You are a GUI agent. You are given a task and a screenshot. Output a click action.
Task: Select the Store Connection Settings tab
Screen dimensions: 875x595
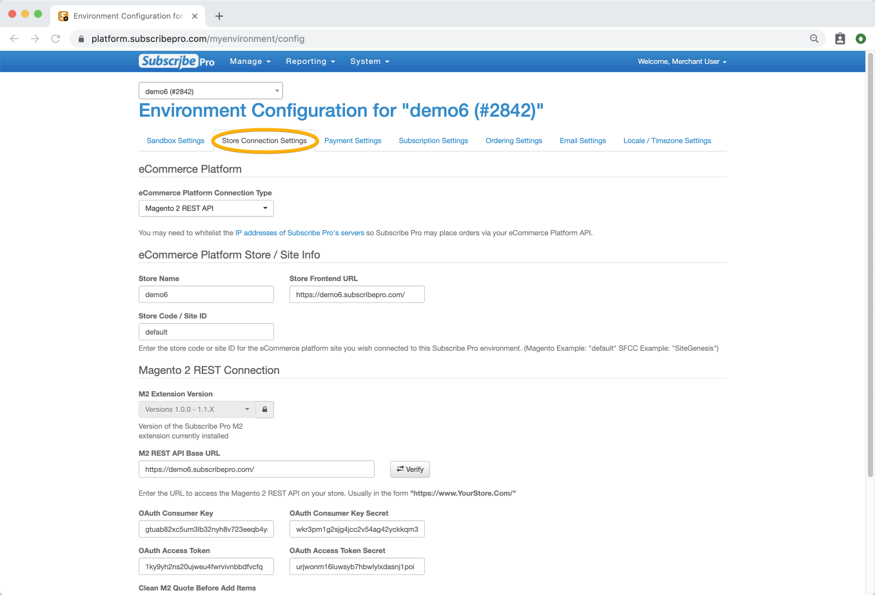click(264, 141)
